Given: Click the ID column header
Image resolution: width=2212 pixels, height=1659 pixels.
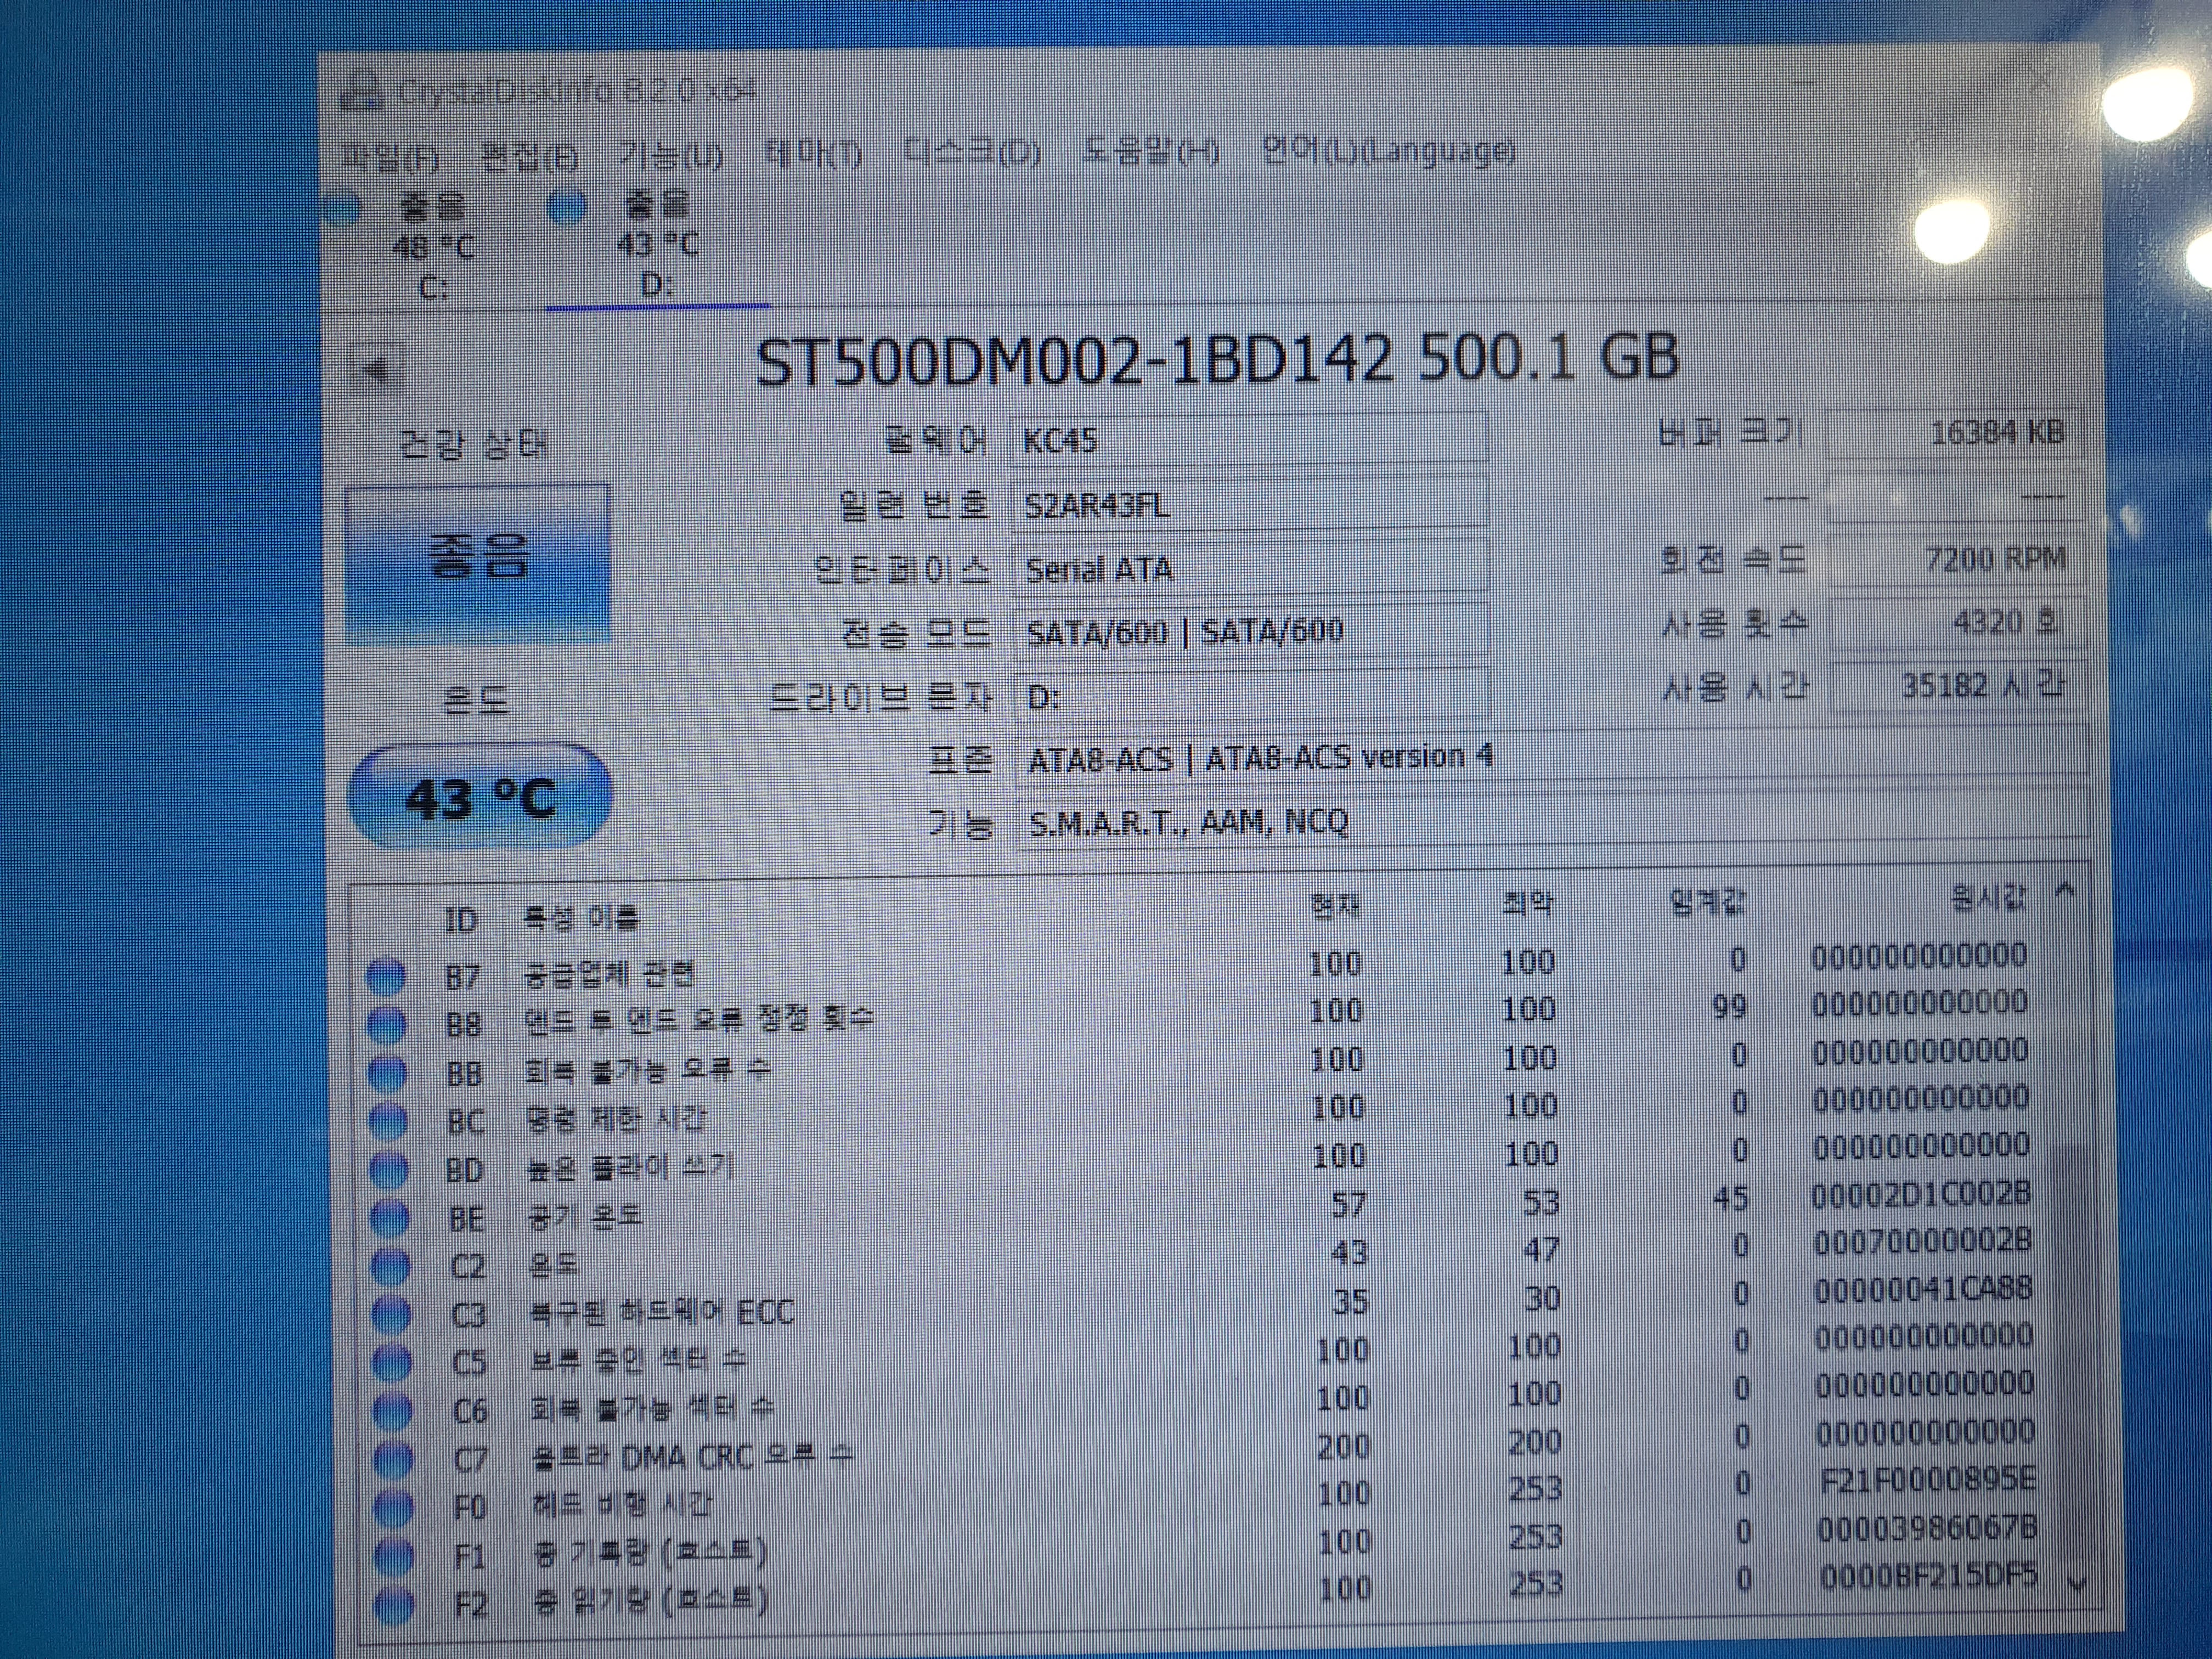Looking at the screenshot, I should tap(461, 920).
